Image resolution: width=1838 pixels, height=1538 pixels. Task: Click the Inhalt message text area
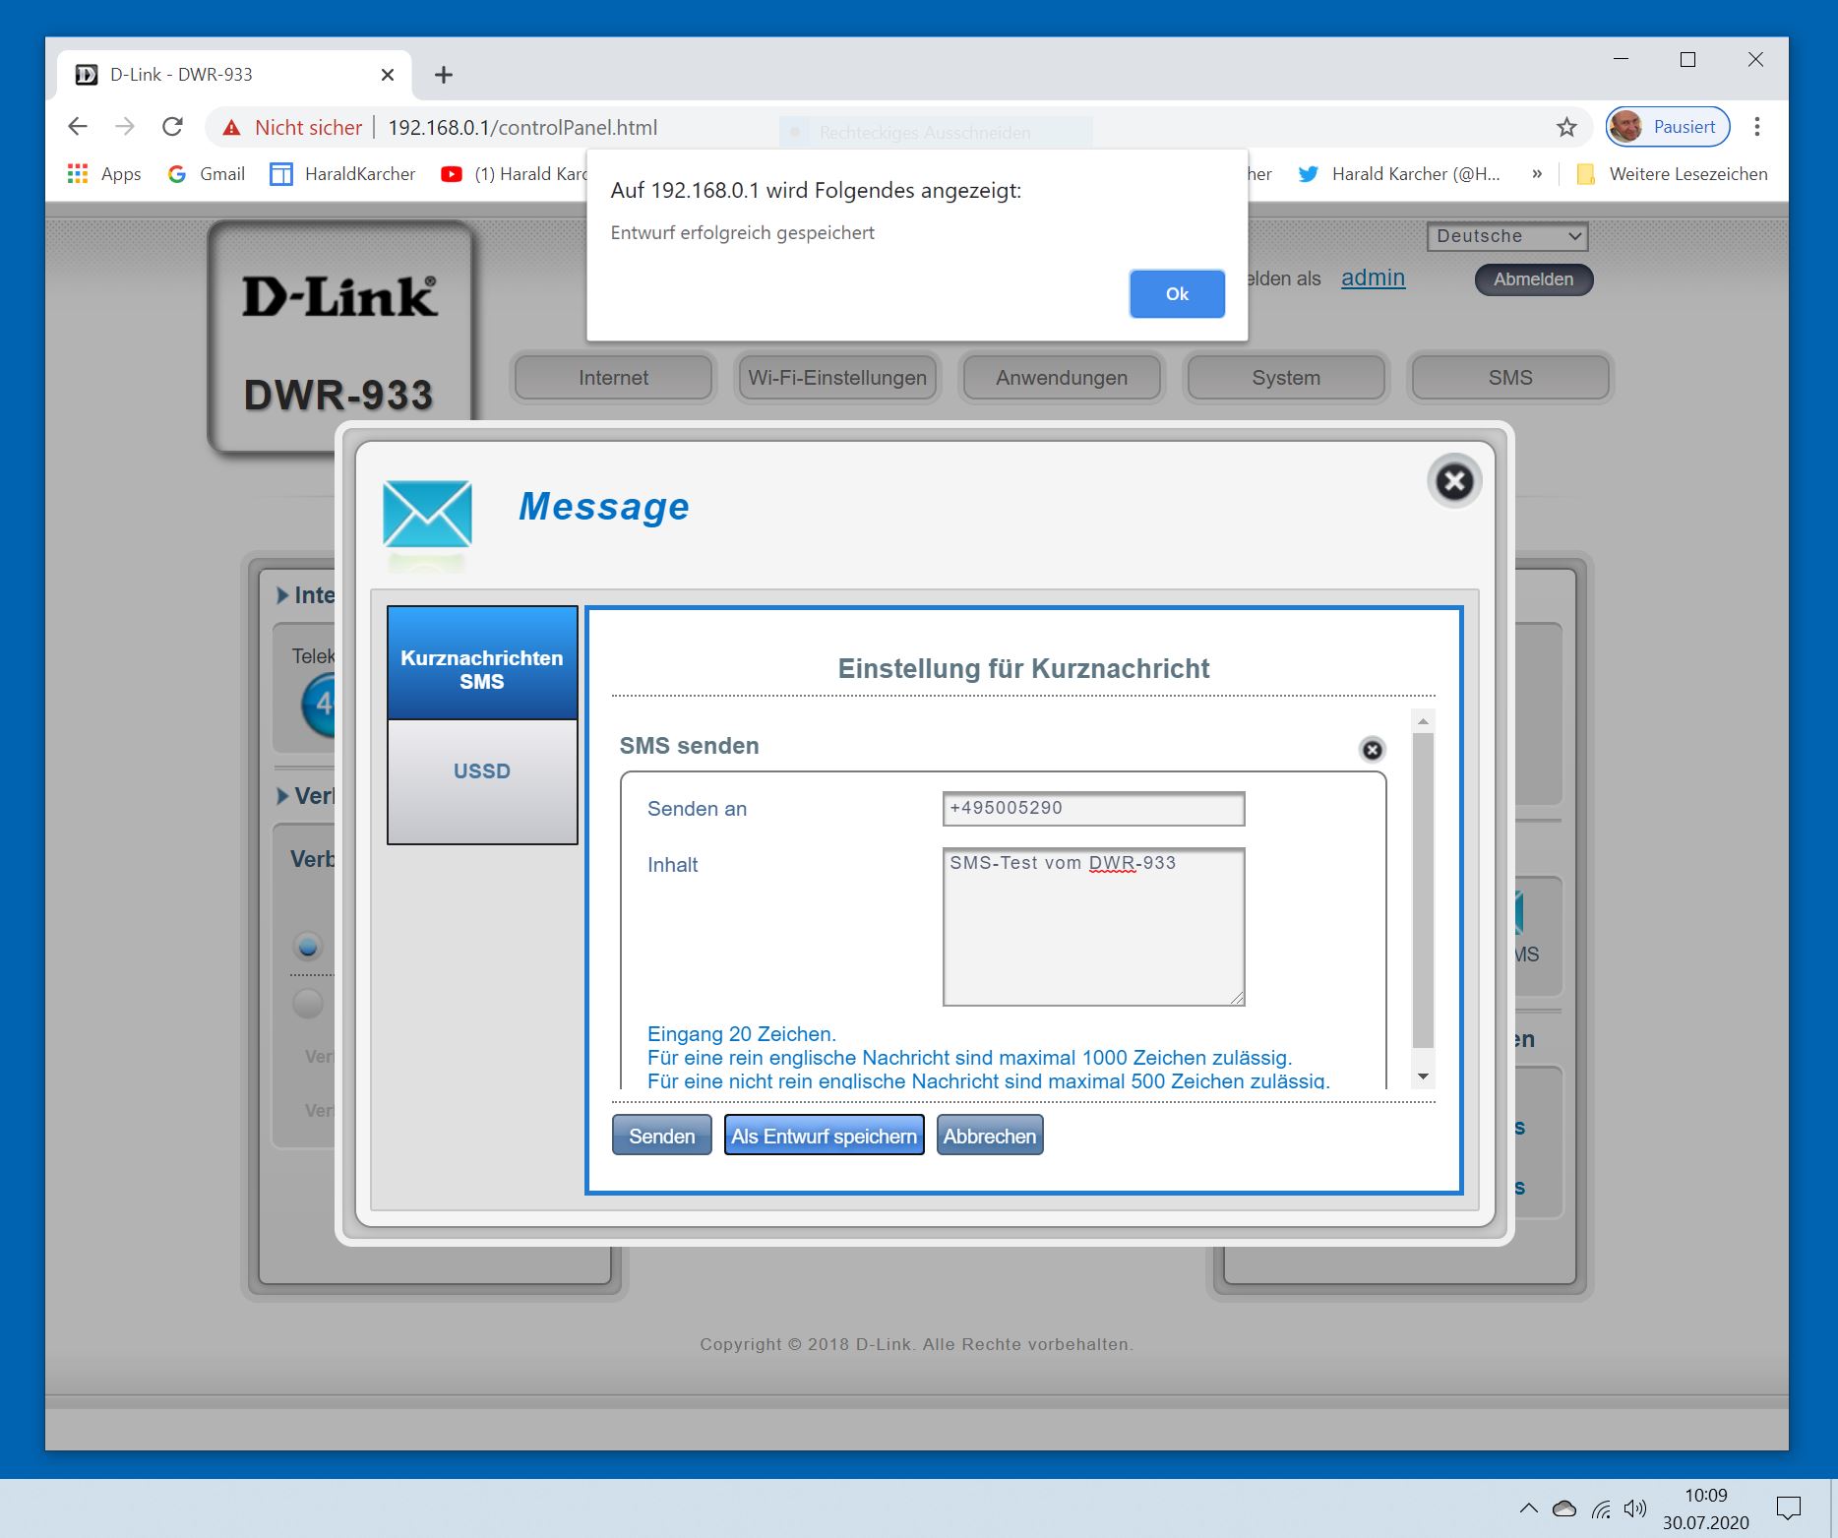(1093, 927)
